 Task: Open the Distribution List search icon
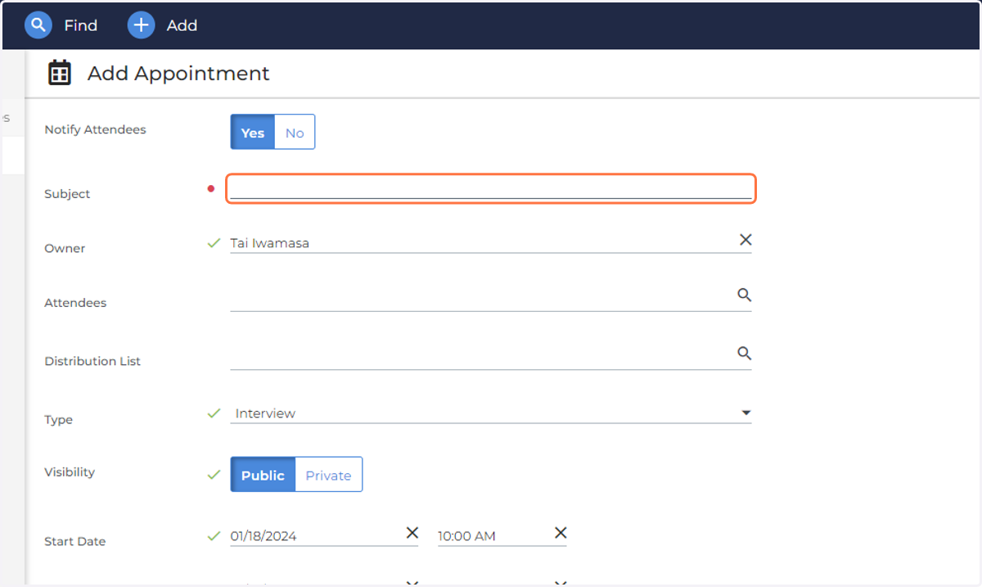tap(744, 353)
